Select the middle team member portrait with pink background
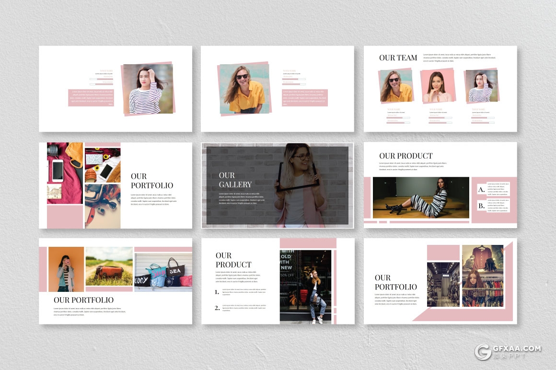The height and width of the screenshot is (370, 556). (x=439, y=86)
